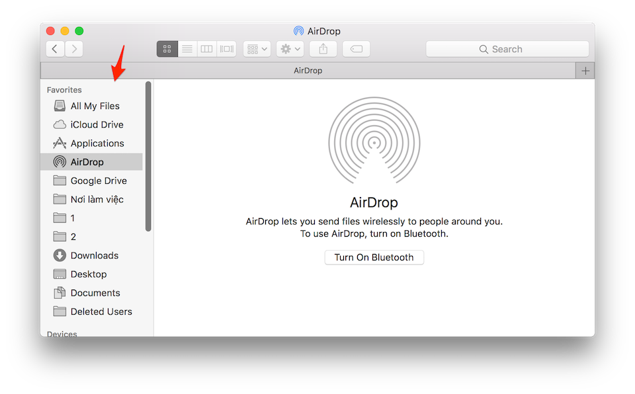Click the forward navigation arrow

coord(74,49)
